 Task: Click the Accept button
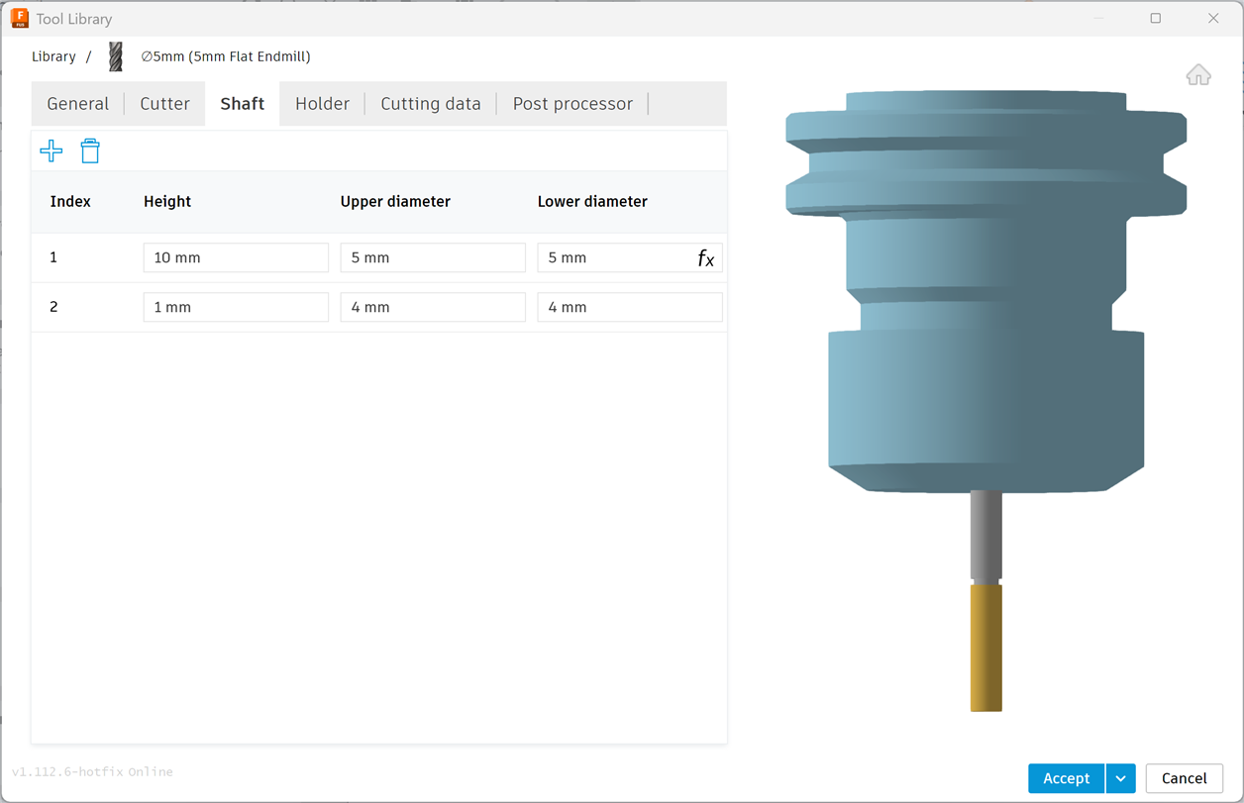tap(1066, 778)
